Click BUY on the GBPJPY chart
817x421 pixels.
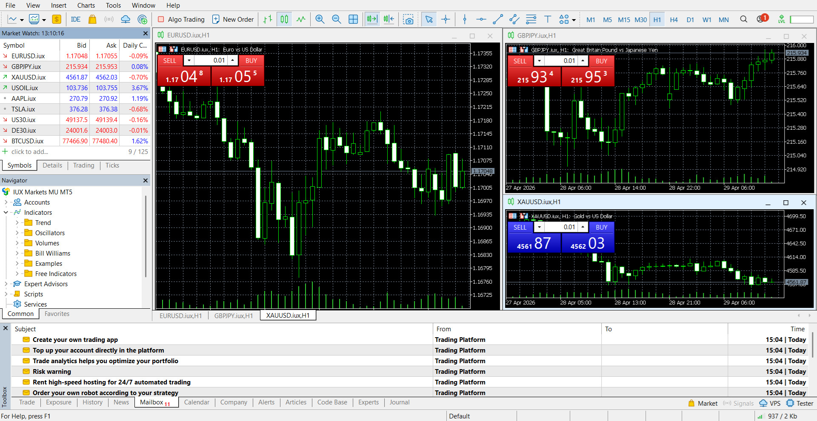(x=601, y=61)
